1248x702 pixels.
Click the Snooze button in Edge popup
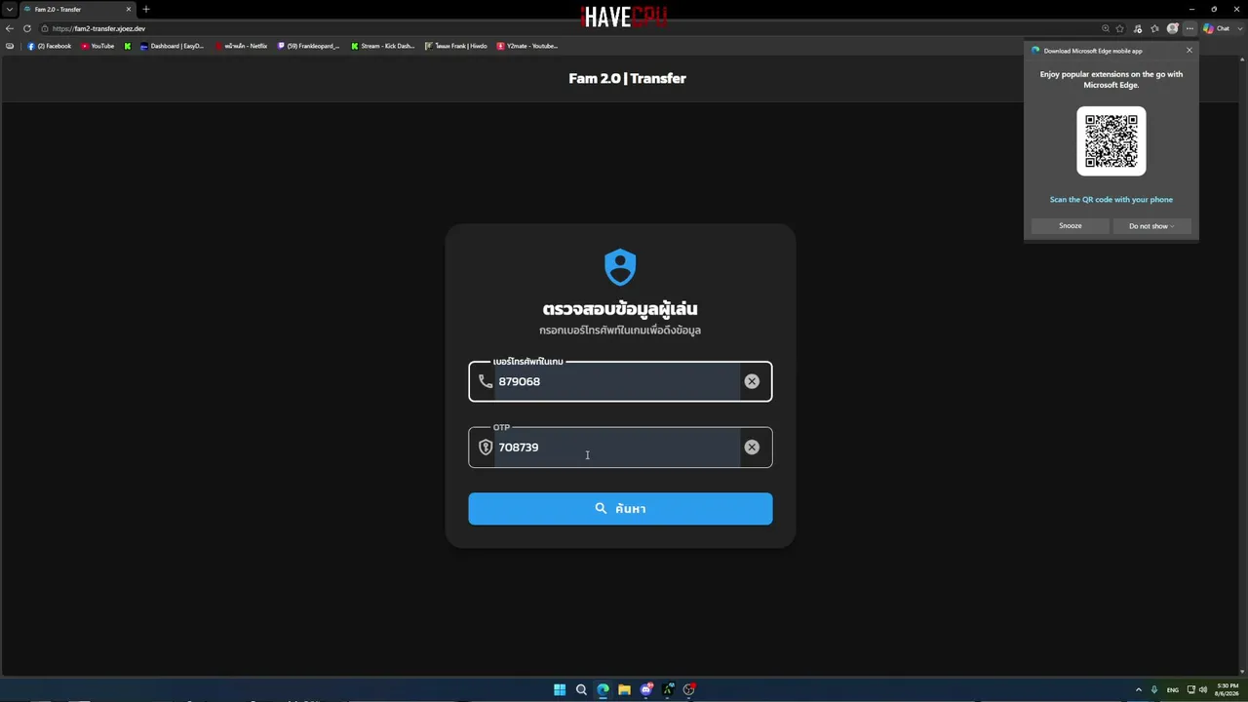[x=1071, y=225]
